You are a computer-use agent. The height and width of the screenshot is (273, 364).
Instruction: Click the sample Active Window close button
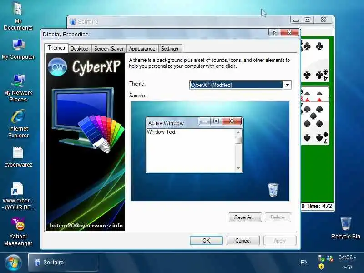tap(232, 121)
